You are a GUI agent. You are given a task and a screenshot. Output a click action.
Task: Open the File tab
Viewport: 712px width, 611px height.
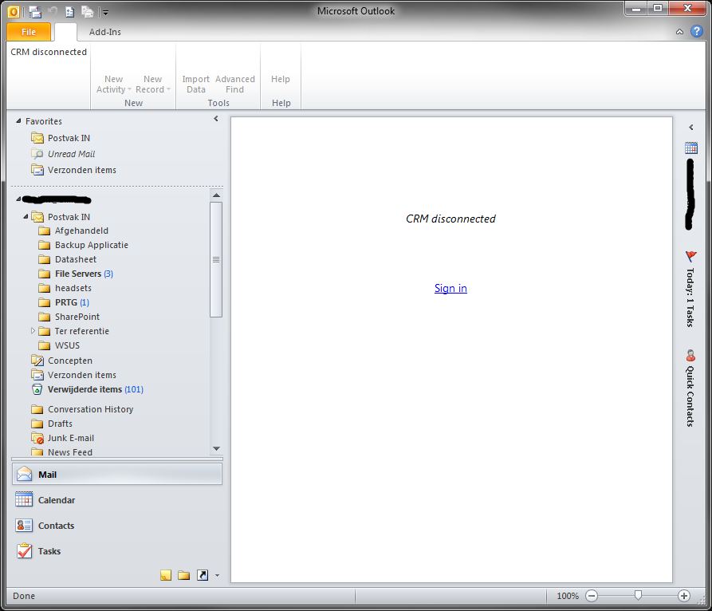tap(29, 32)
